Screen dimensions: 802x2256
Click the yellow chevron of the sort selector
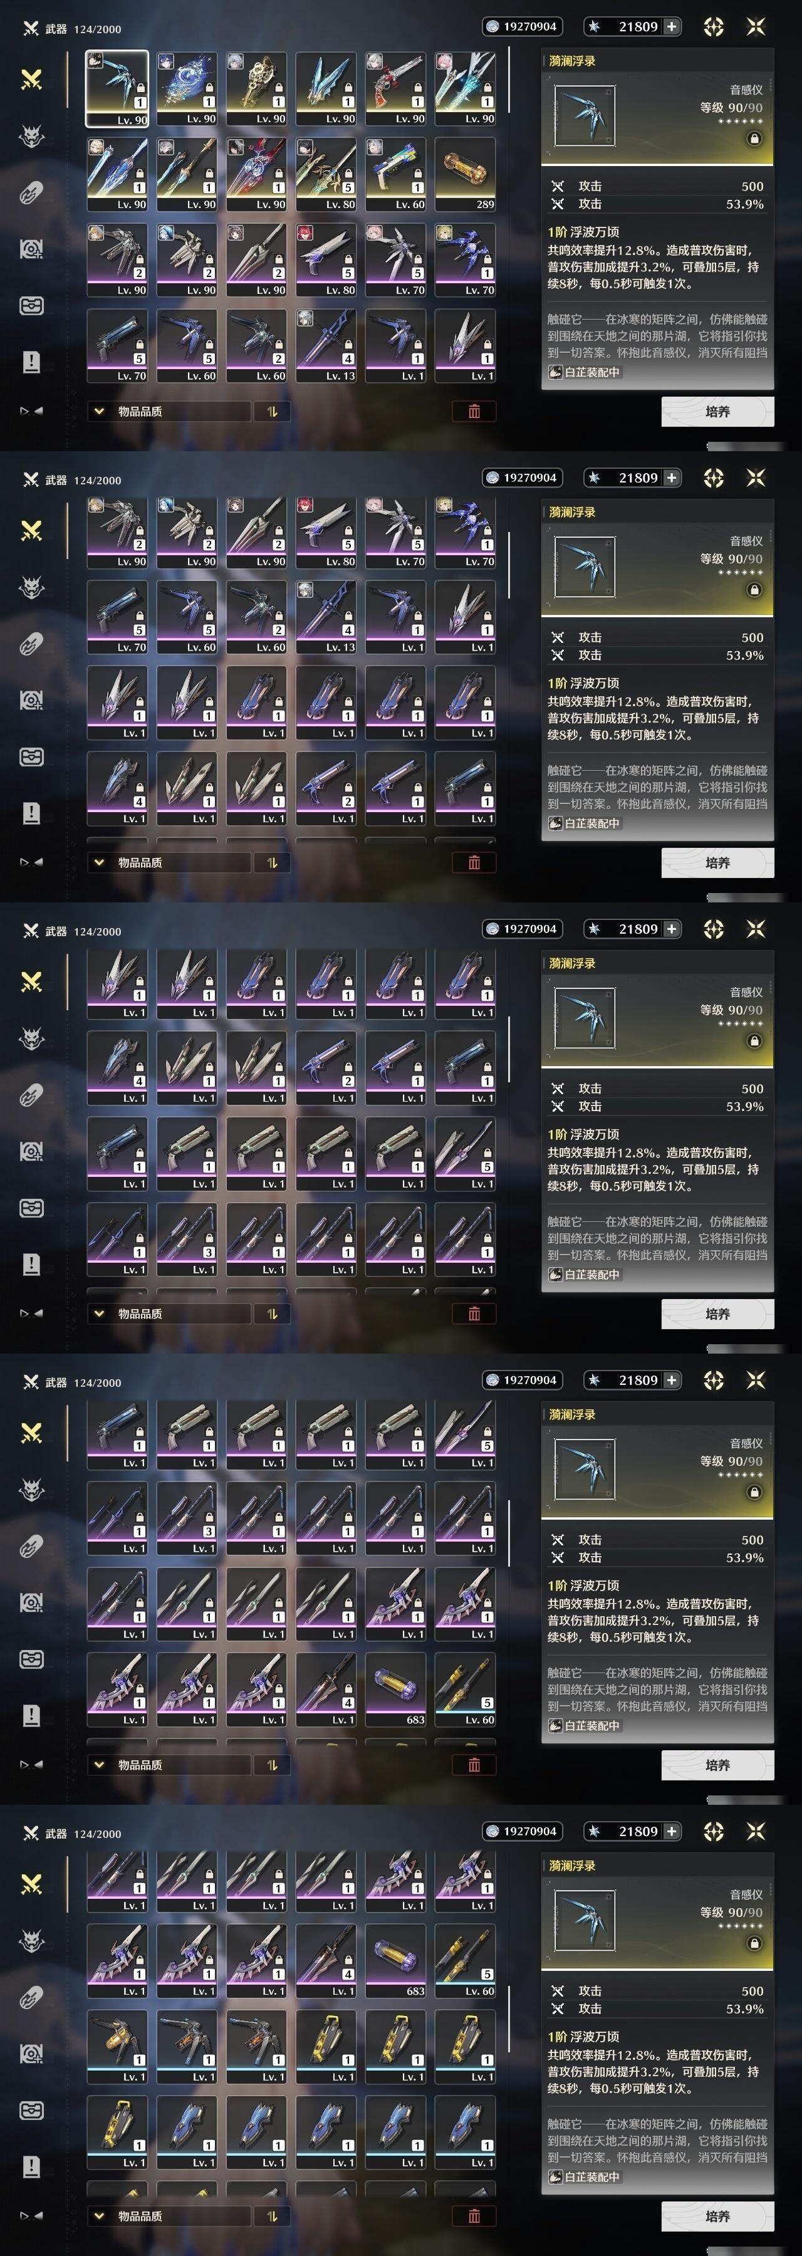99,410
